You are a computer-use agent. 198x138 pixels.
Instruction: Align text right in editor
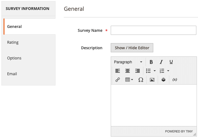[138, 71]
